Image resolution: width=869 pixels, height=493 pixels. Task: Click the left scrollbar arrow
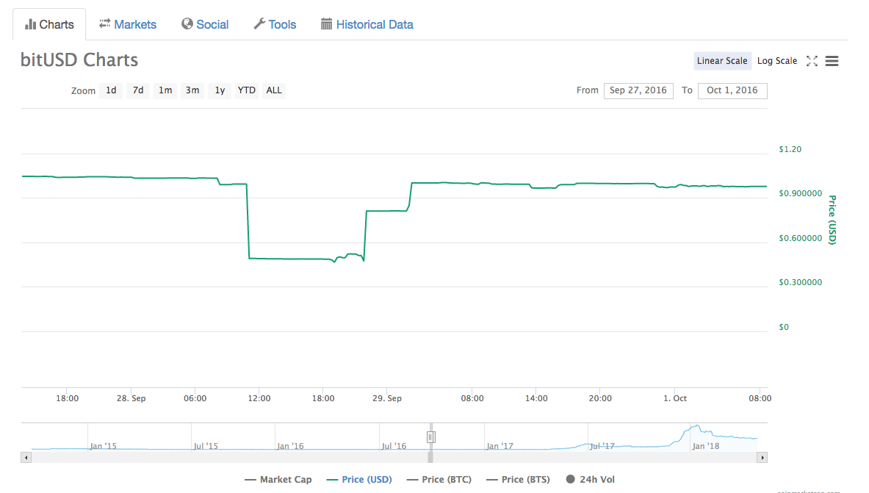[26, 457]
